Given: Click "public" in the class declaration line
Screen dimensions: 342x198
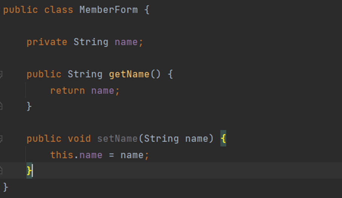Looking at the screenshot, I should tap(20, 10).
